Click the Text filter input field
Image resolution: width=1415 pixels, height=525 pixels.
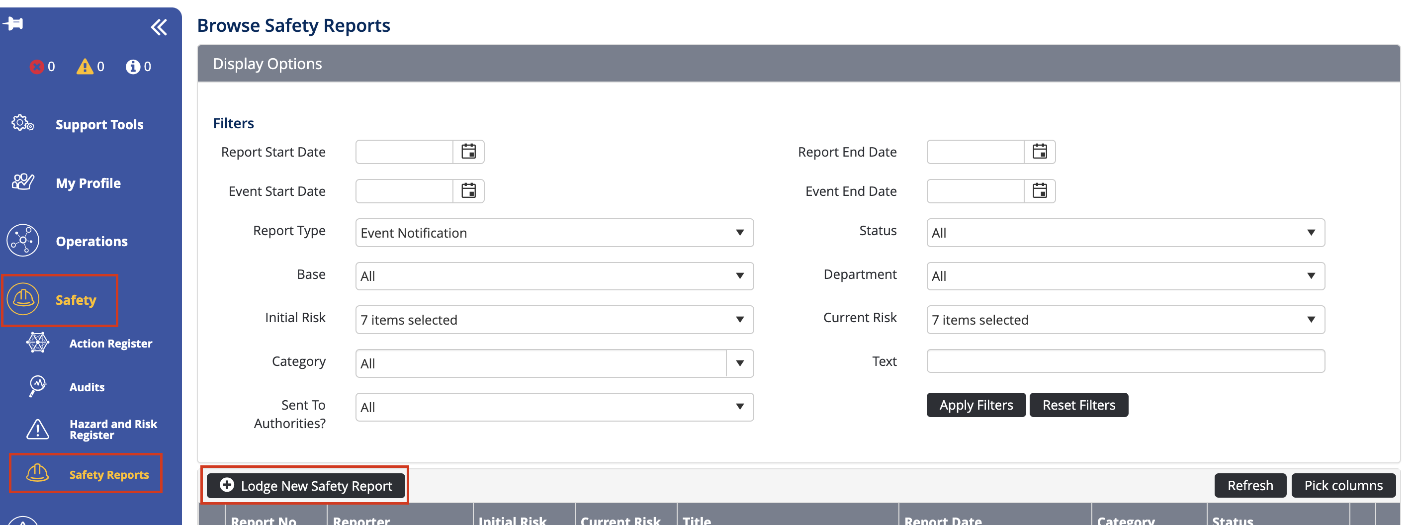coord(1125,361)
